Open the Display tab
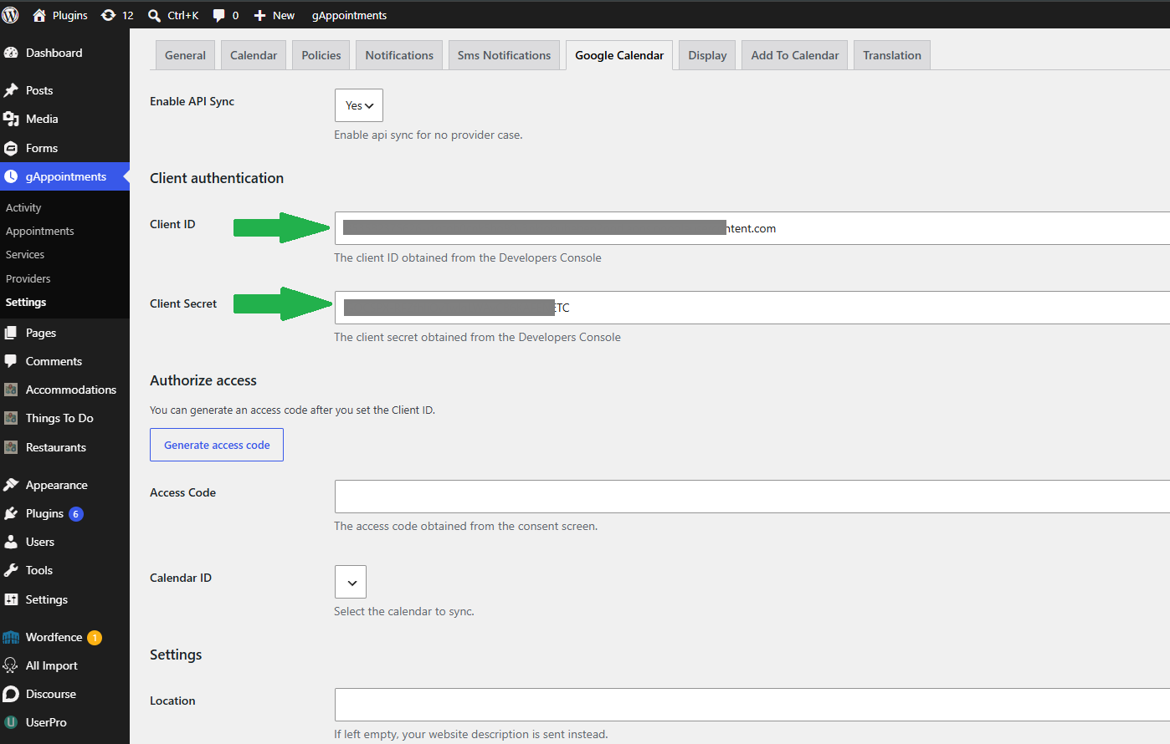Viewport: 1170px width, 744px height. click(x=707, y=55)
